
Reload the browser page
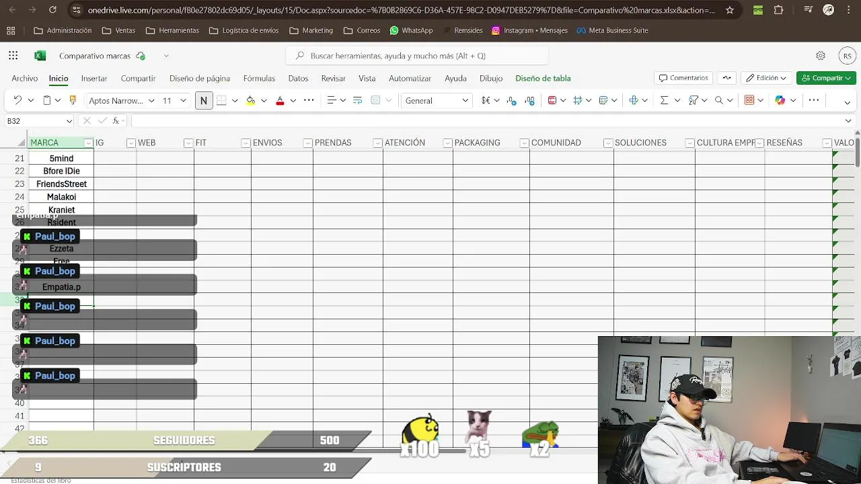pos(52,10)
